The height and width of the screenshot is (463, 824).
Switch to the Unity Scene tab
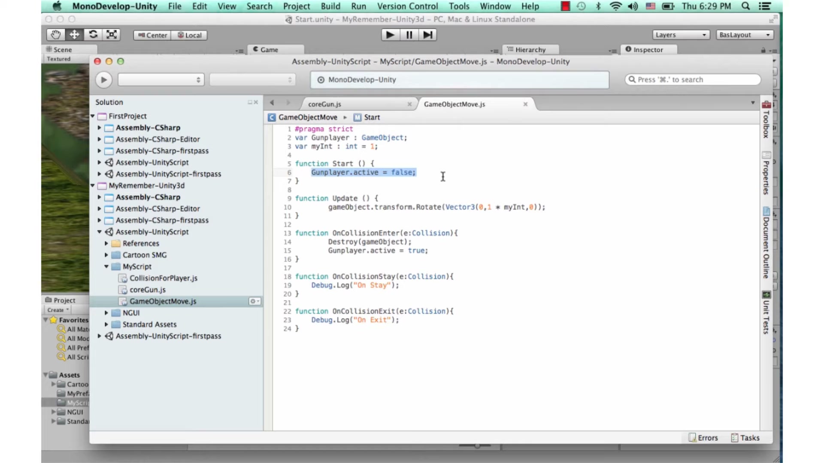70,50
